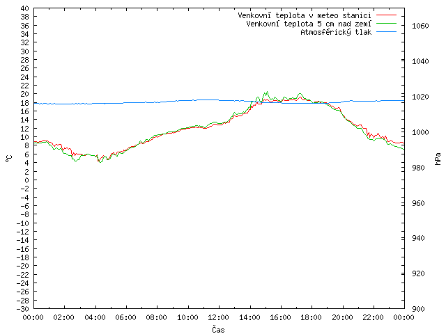The width and height of the screenshot is (446, 334).
Task: Click the x-axis title 'Čas'
Action: pos(218,329)
